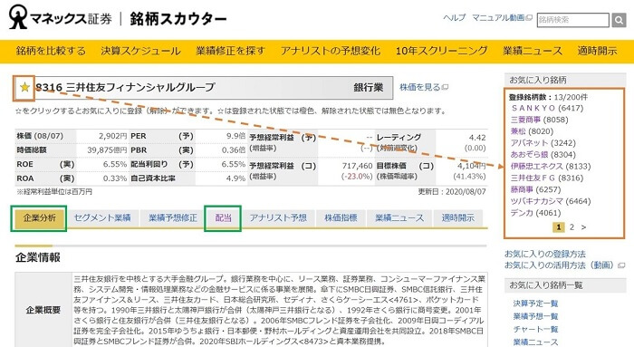
Task: Open the アナリストの予想変化 menu item
Action: pos(331,51)
